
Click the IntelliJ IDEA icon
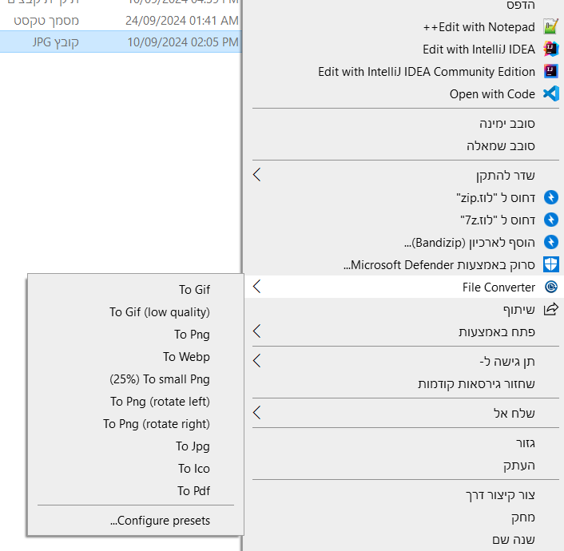tap(550, 50)
